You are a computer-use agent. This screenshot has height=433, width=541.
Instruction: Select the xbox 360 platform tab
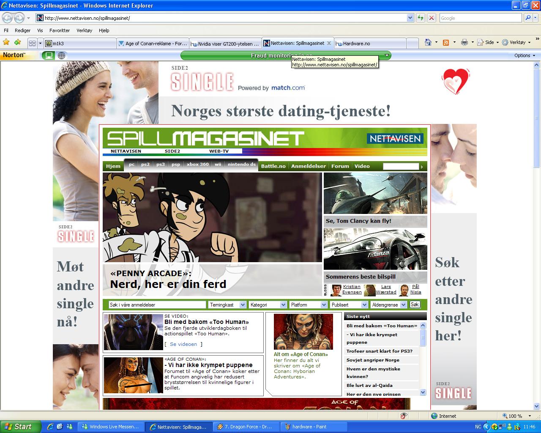[198, 164]
